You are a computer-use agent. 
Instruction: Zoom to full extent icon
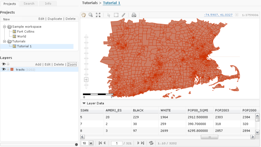[x=98, y=15]
